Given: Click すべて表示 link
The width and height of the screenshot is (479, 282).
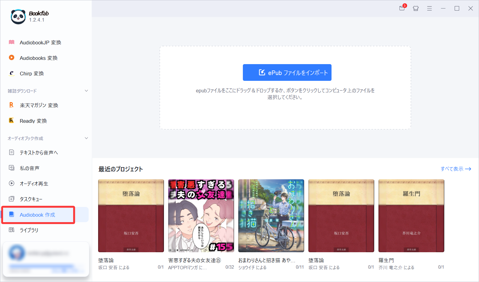Looking at the screenshot, I should 456,169.
